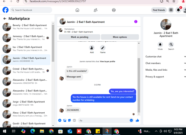Open Outlook from the taskbar
Screen dimensions: 186x135
tap(70, 131)
